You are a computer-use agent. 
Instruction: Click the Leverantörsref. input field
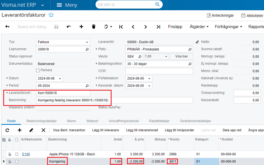63,93
